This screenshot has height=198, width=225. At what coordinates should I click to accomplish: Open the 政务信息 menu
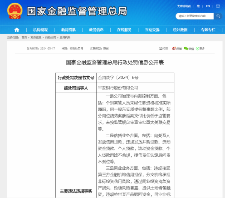coord(96,30)
